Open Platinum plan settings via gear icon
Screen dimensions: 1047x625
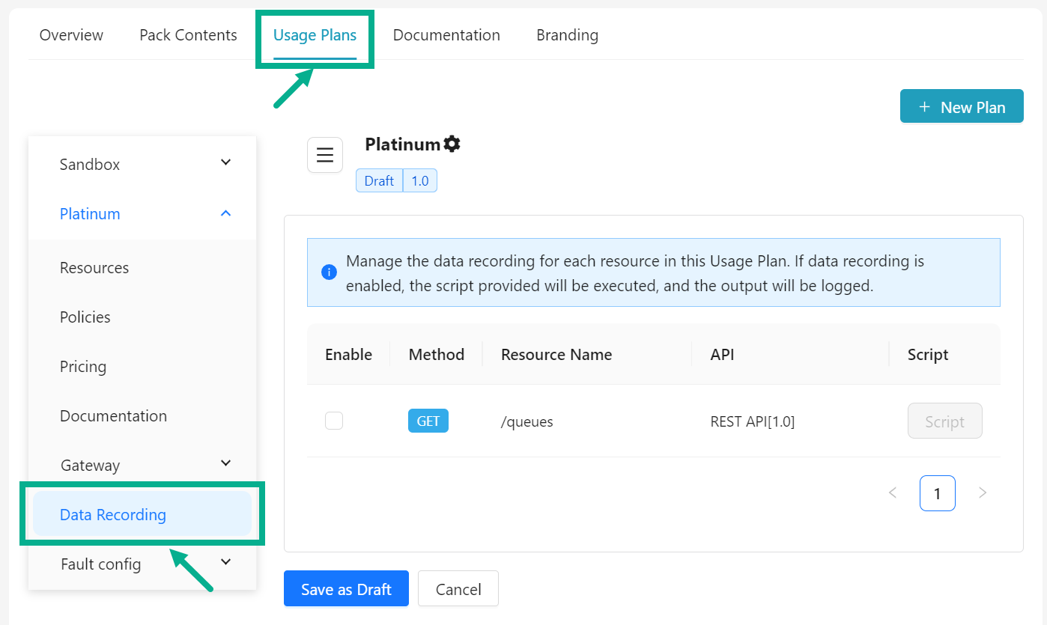[452, 143]
